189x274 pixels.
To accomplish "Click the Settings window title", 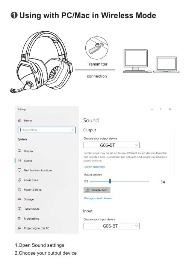I will pyautogui.click(x=21, y=109).
